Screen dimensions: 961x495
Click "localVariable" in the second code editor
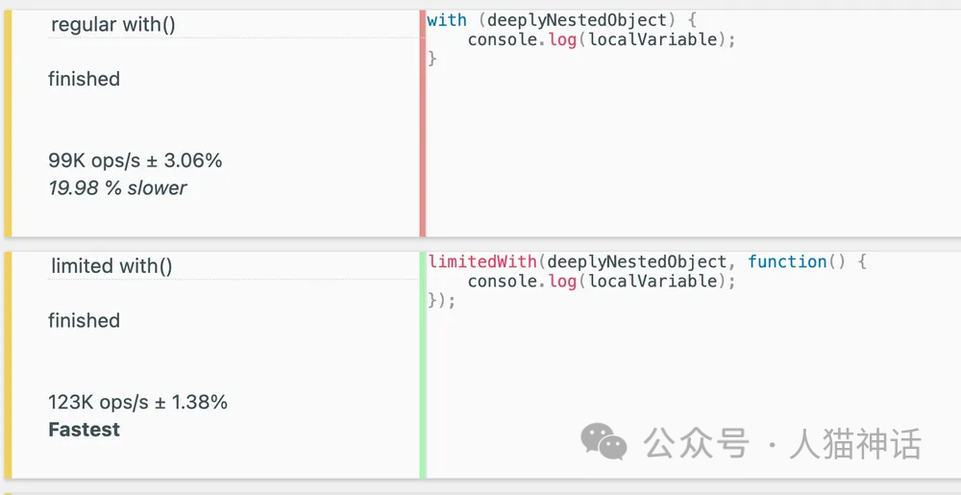(653, 281)
